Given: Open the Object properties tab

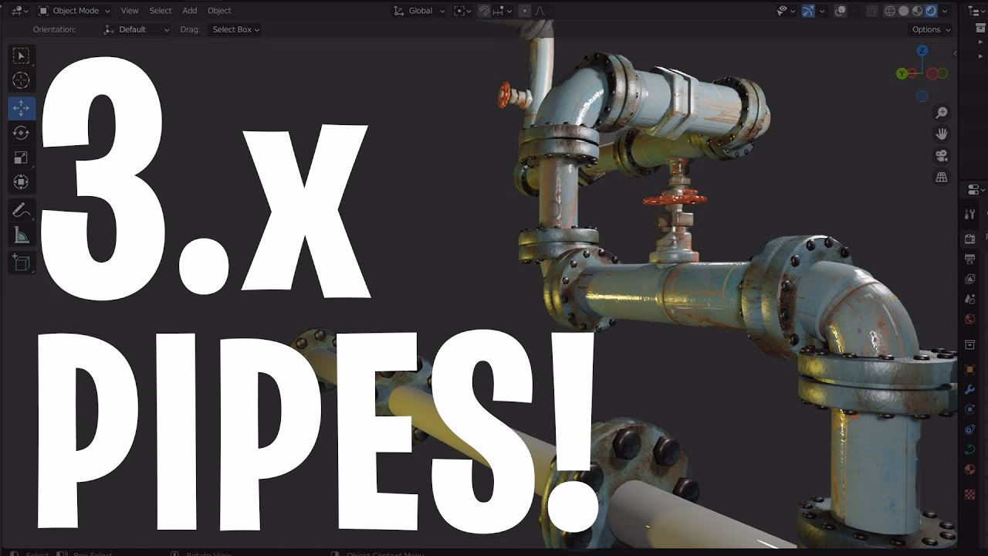Looking at the screenshot, I should tap(970, 370).
